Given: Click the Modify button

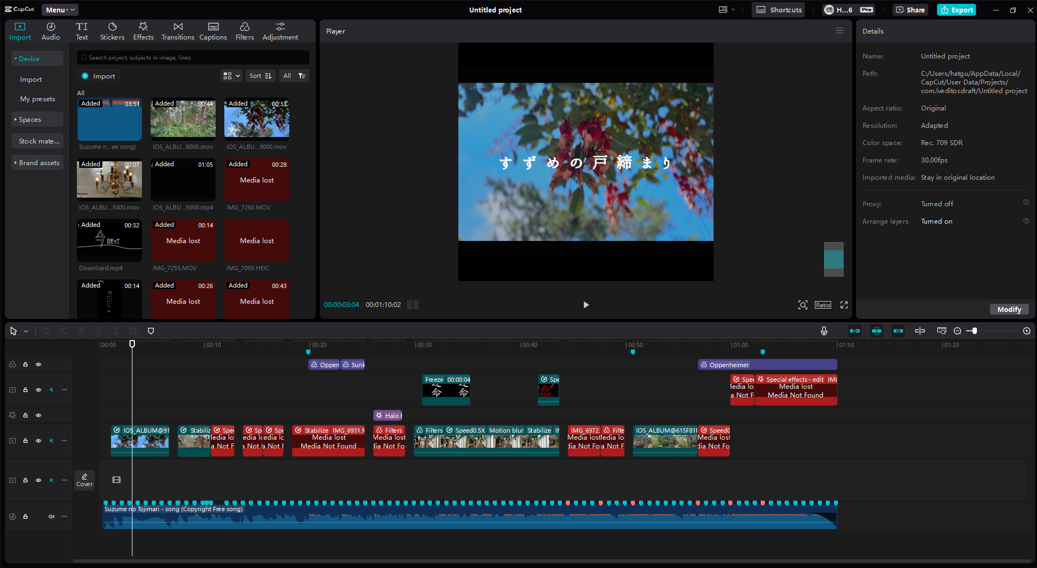Looking at the screenshot, I should 1009,309.
